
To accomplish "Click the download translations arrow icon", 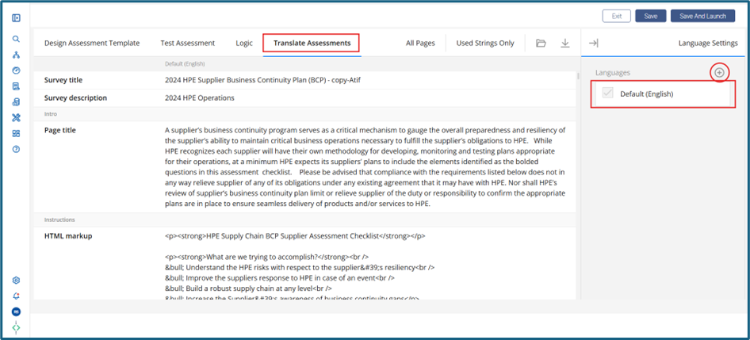I will (x=565, y=43).
